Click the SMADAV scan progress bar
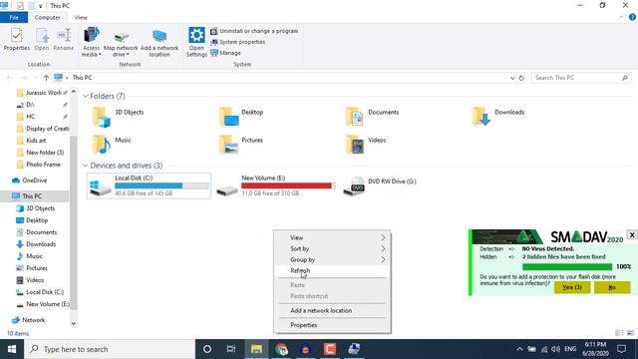 pyautogui.click(x=567, y=267)
